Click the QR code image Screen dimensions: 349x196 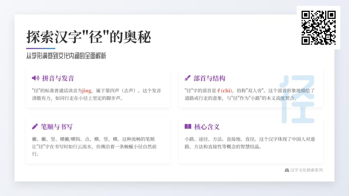[x=318, y=28]
